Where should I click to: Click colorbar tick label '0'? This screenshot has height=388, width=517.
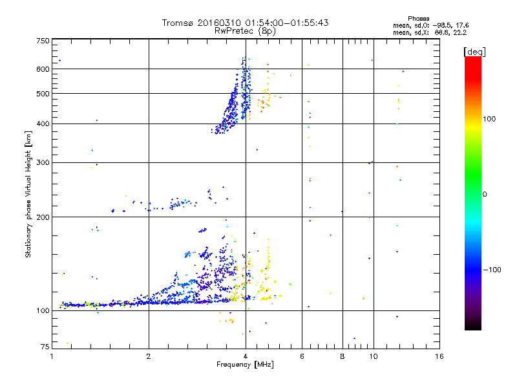point(485,195)
